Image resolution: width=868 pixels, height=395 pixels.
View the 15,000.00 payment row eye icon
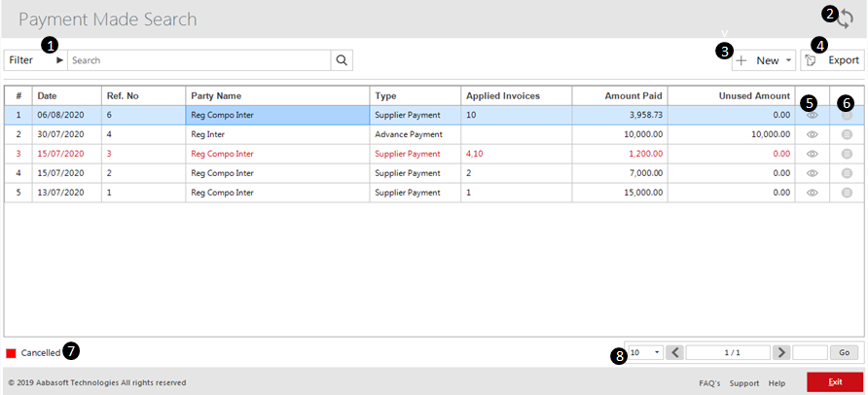pos(813,193)
